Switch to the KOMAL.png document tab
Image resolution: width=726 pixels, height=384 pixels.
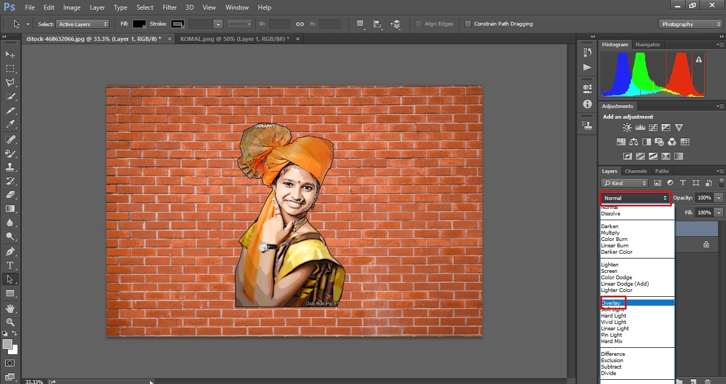click(234, 39)
